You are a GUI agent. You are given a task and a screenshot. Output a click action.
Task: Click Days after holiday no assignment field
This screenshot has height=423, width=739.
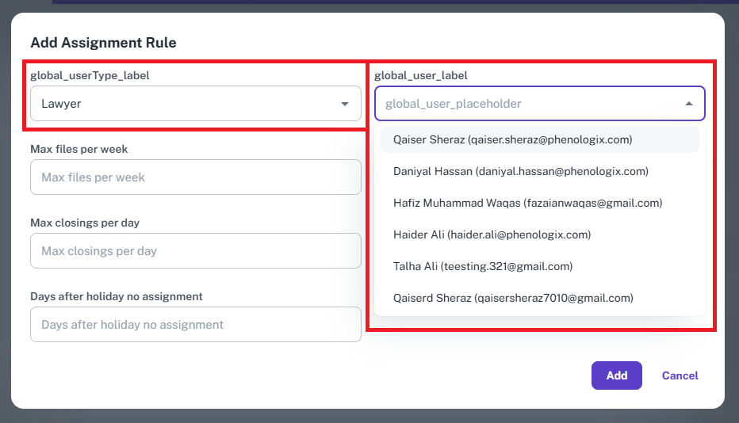[195, 325]
